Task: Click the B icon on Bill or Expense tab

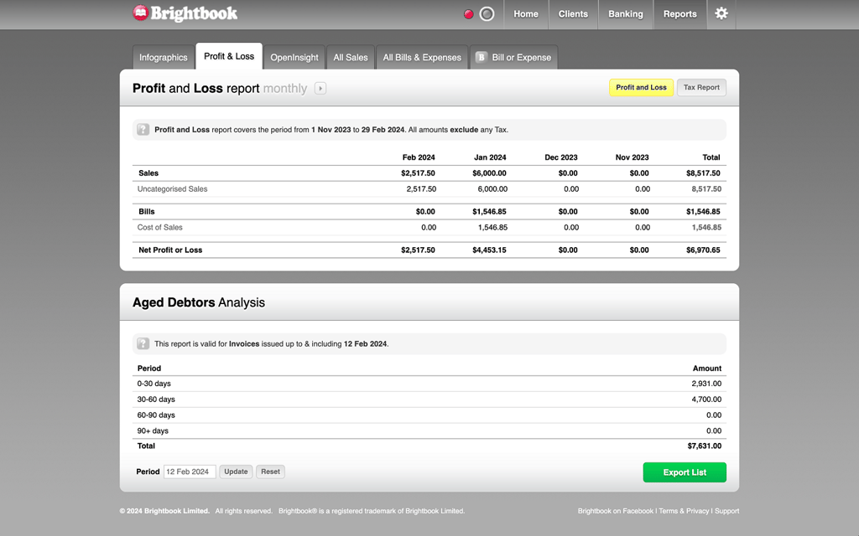Action: coord(481,58)
